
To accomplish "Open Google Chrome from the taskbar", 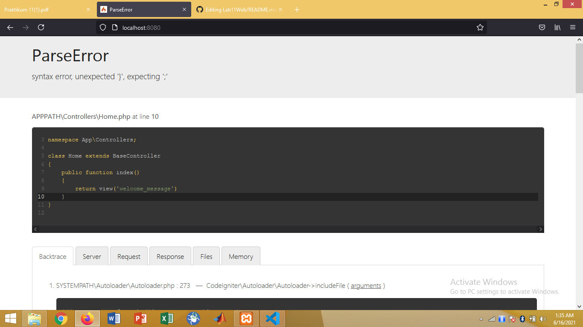I will (x=61, y=318).
